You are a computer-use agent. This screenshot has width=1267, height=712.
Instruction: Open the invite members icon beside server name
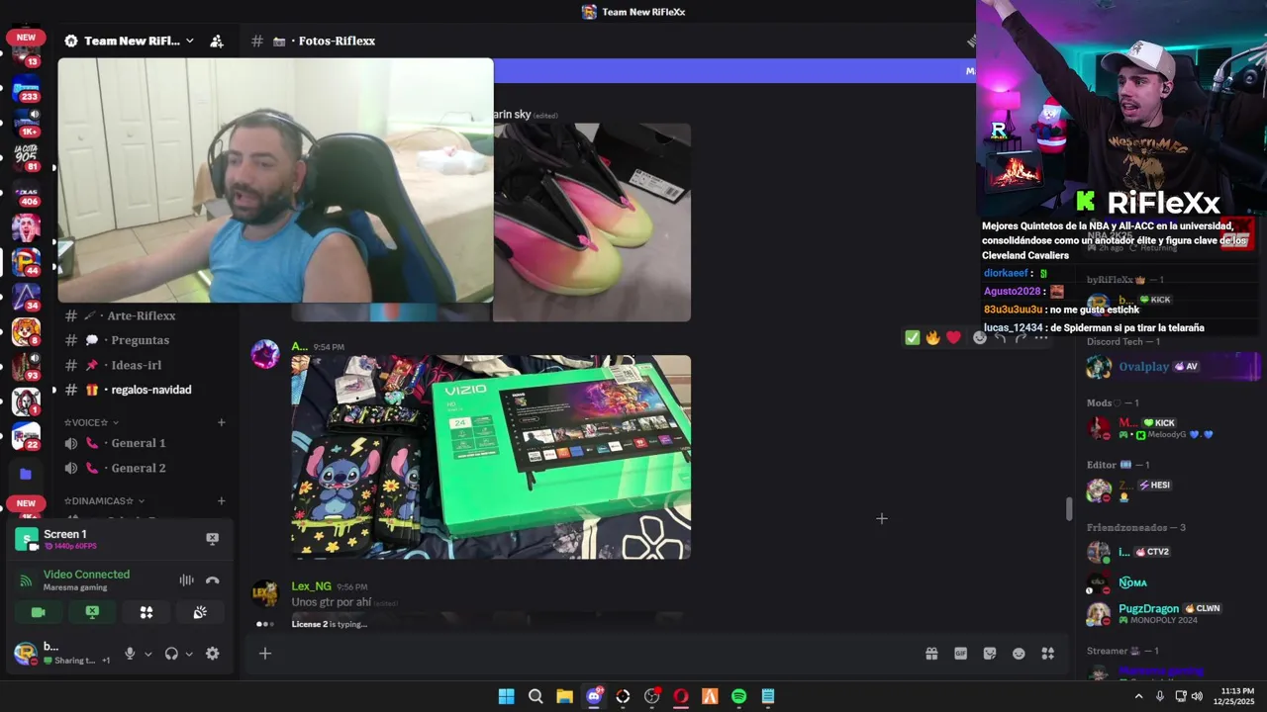tap(217, 42)
